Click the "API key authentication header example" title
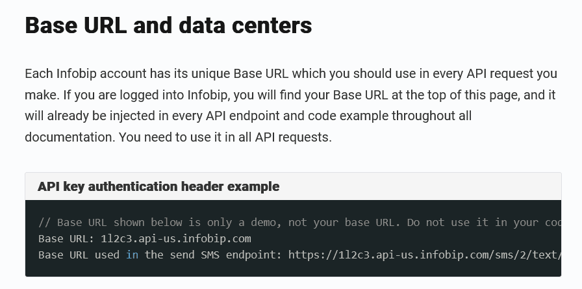The image size is (582, 289). [158, 186]
